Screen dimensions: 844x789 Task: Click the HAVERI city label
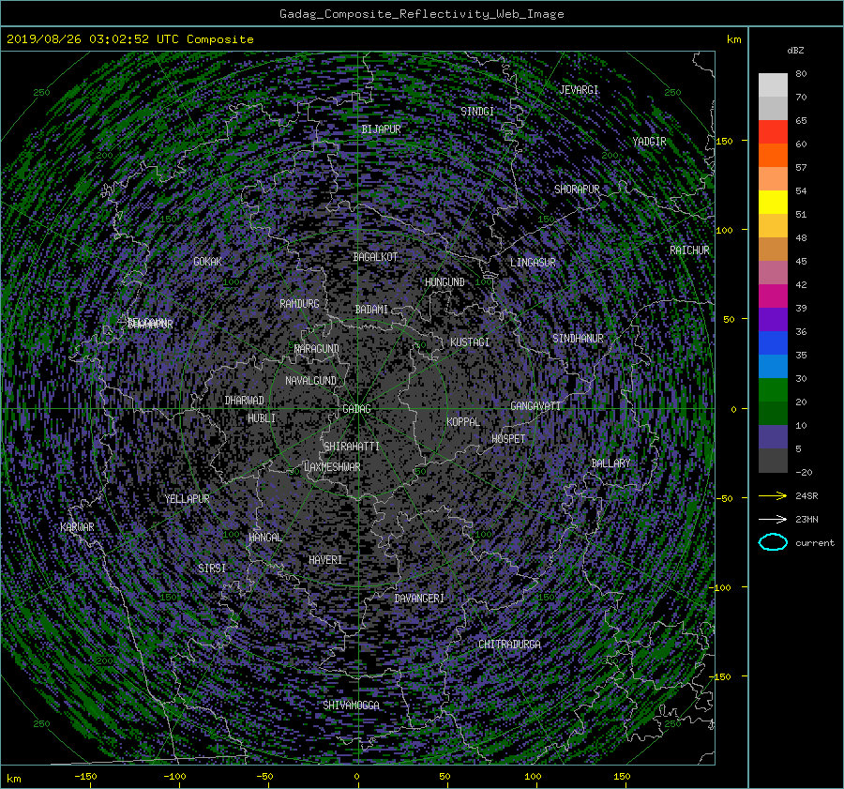325,560
